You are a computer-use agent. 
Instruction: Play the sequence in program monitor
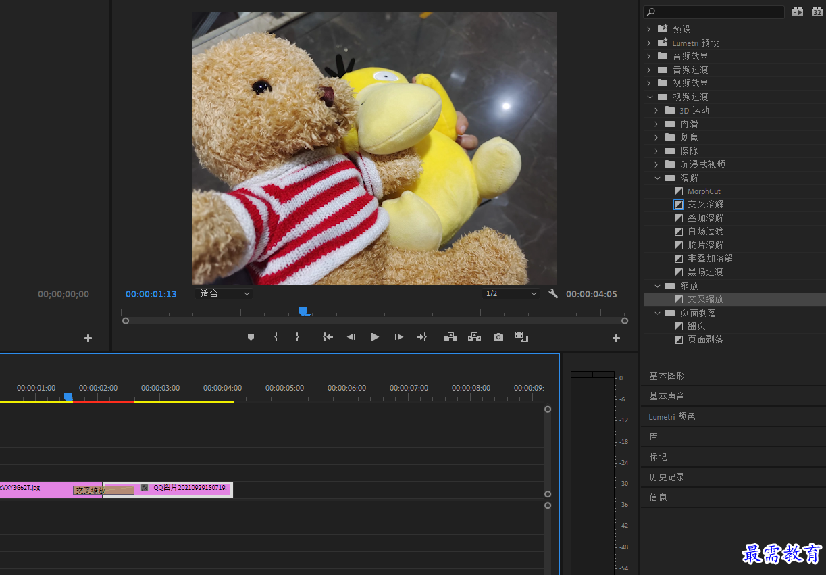(x=375, y=336)
